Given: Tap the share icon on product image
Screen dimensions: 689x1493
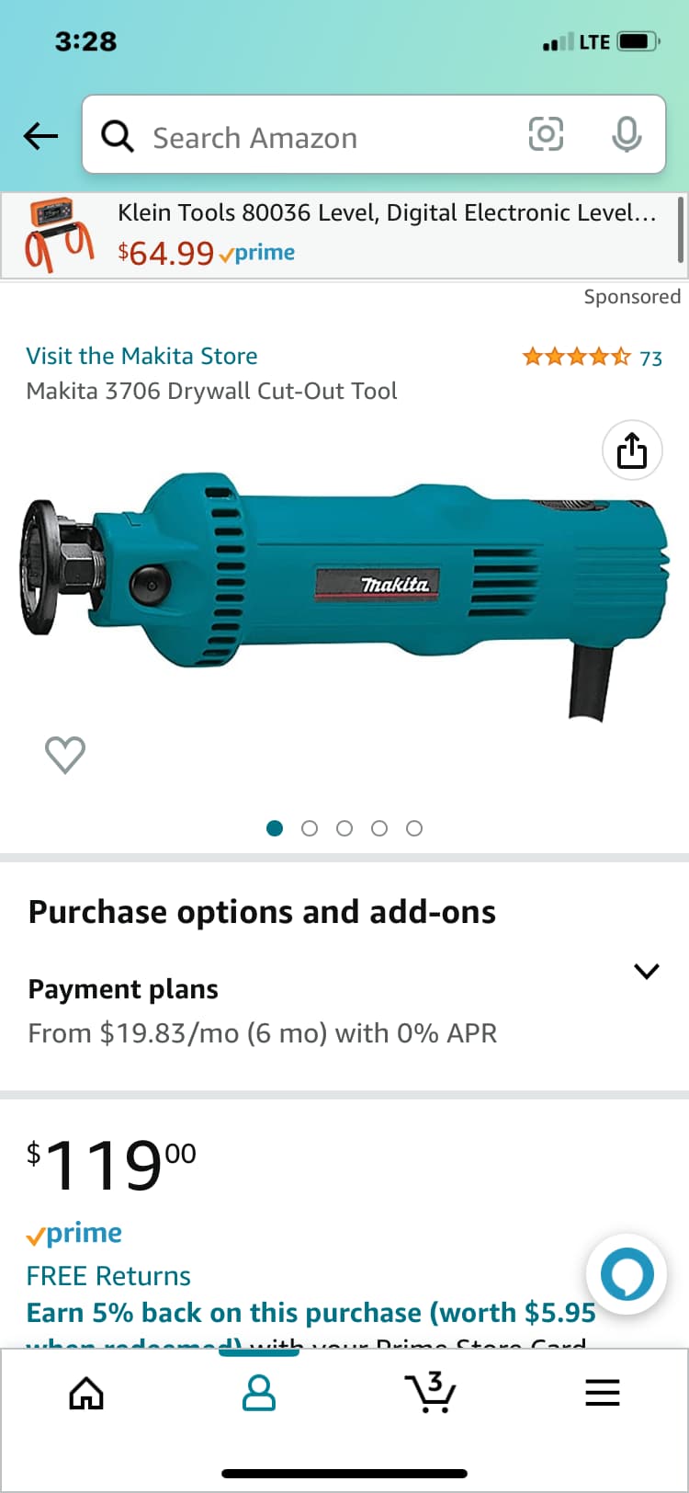Looking at the screenshot, I should coord(632,450).
